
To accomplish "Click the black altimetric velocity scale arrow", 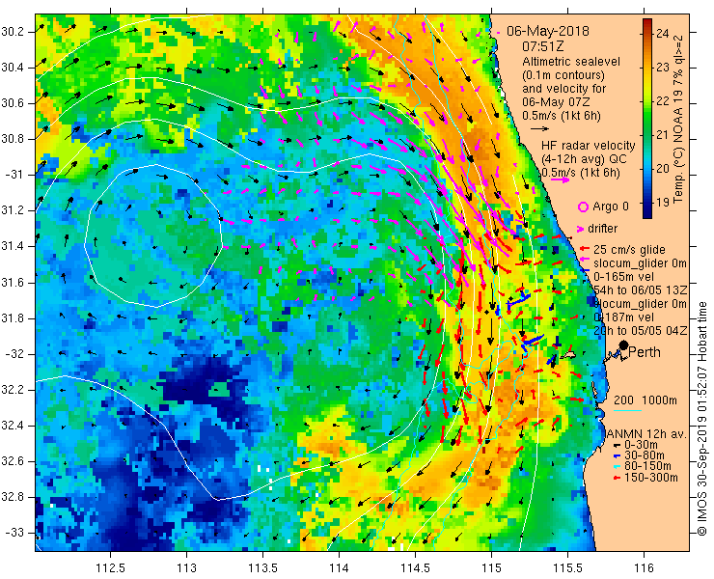I will [540, 129].
